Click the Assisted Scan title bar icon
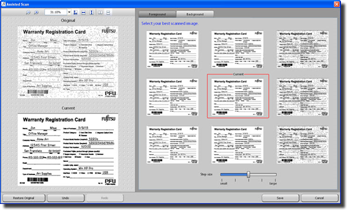The width and height of the screenshot is (352, 215). pyautogui.click(x=3, y=4)
